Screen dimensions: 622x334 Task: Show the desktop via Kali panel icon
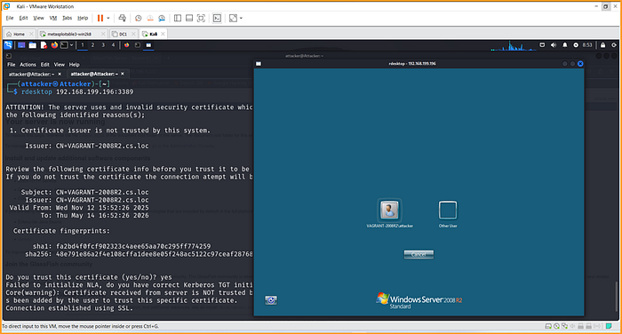point(21,45)
